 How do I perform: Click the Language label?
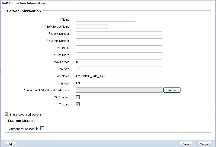pos(63,83)
